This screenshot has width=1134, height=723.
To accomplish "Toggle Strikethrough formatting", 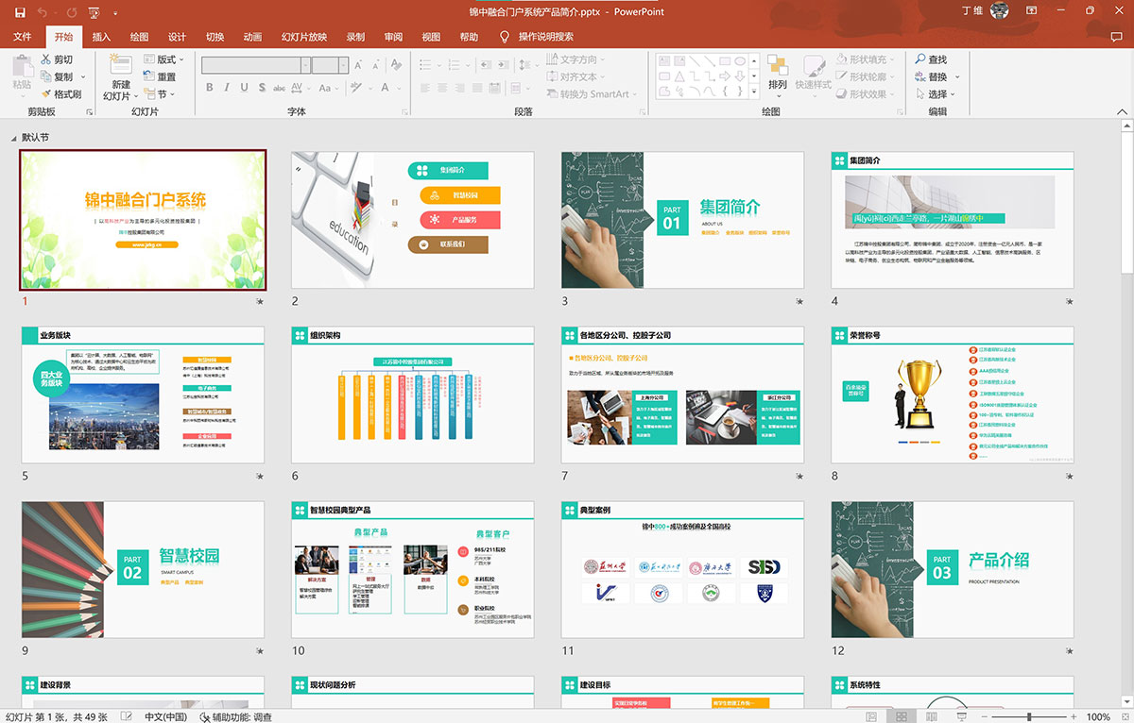I will [x=279, y=88].
